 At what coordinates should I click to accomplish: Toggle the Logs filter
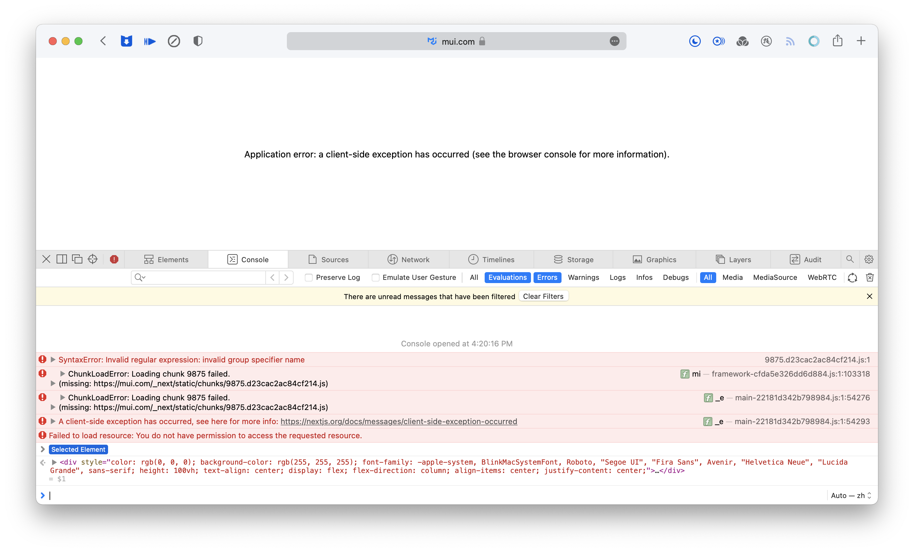tap(617, 277)
